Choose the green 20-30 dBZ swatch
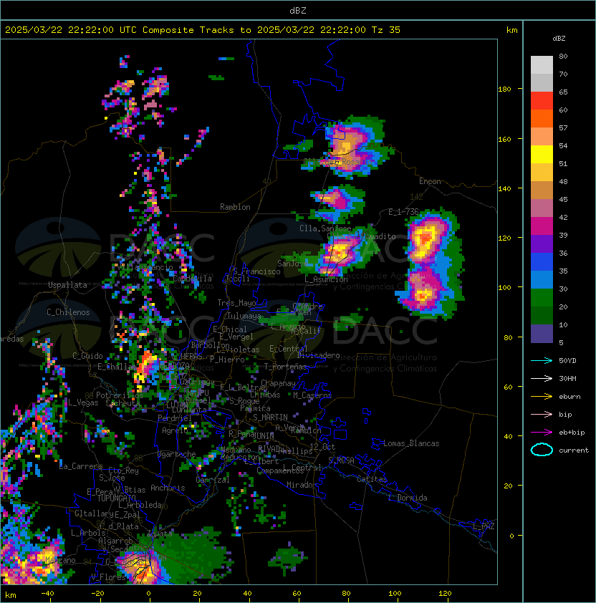596x603 pixels. (542, 298)
